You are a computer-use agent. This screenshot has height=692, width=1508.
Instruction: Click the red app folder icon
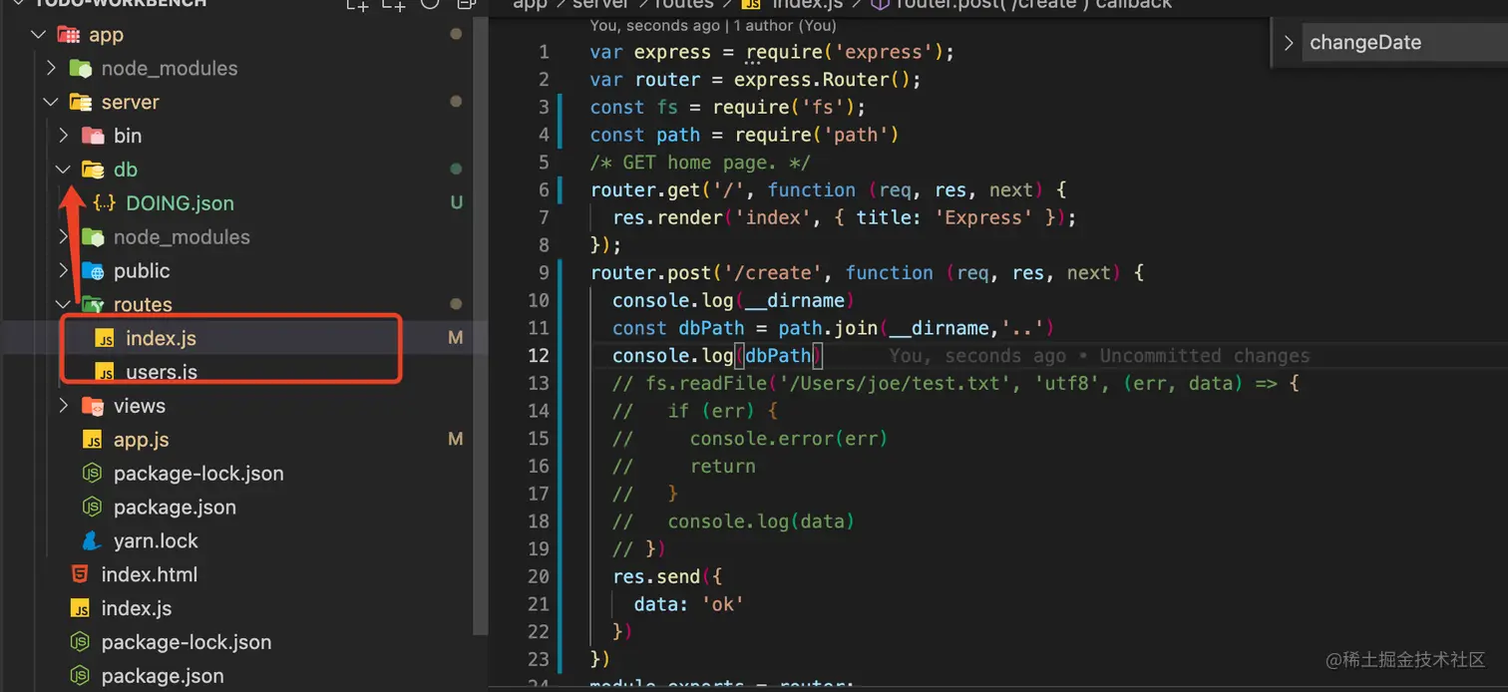[x=68, y=35]
